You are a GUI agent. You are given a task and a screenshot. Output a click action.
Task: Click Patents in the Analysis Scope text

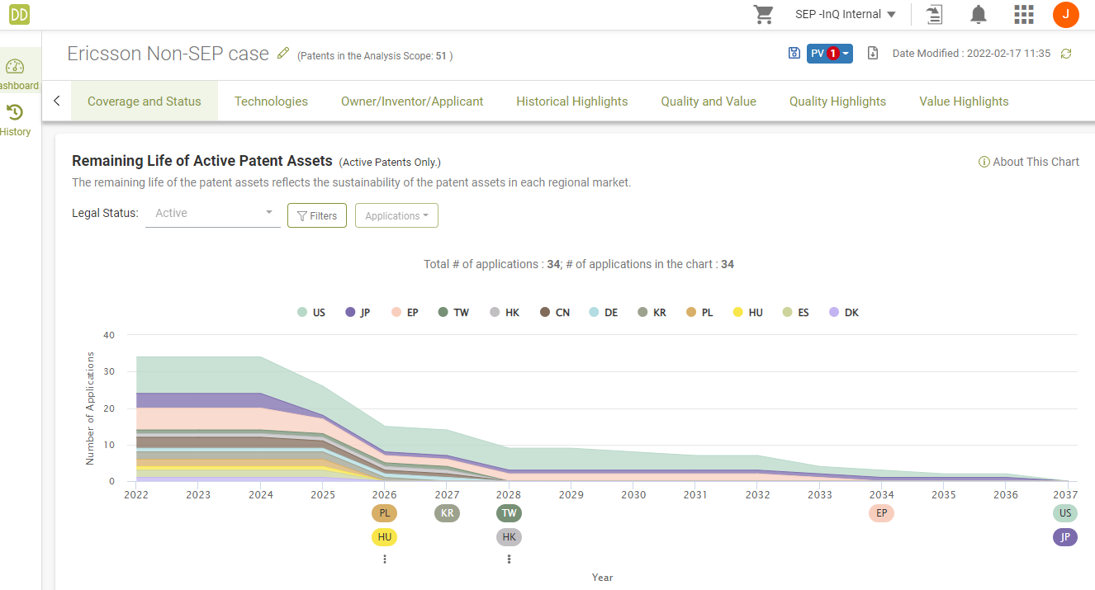point(375,56)
